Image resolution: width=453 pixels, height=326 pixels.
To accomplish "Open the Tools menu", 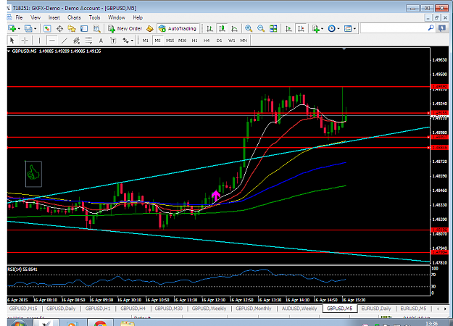I will point(94,17).
